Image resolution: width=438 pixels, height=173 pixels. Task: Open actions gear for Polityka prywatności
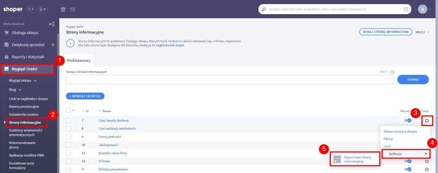(427, 169)
